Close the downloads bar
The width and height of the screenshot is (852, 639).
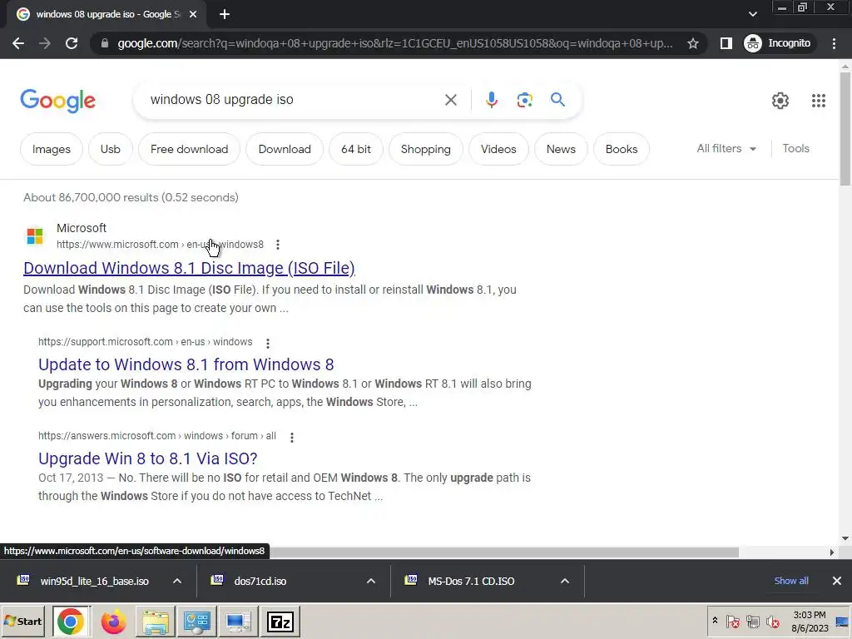click(x=837, y=581)
